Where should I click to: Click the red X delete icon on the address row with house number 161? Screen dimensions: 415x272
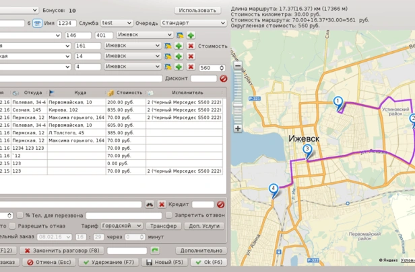[191, 46]
